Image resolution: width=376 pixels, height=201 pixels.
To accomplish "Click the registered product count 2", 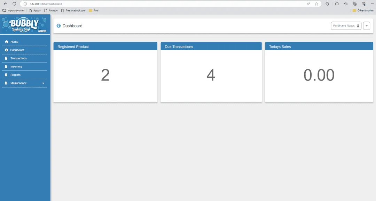I will pyautogui.click(x=105, y=75).
